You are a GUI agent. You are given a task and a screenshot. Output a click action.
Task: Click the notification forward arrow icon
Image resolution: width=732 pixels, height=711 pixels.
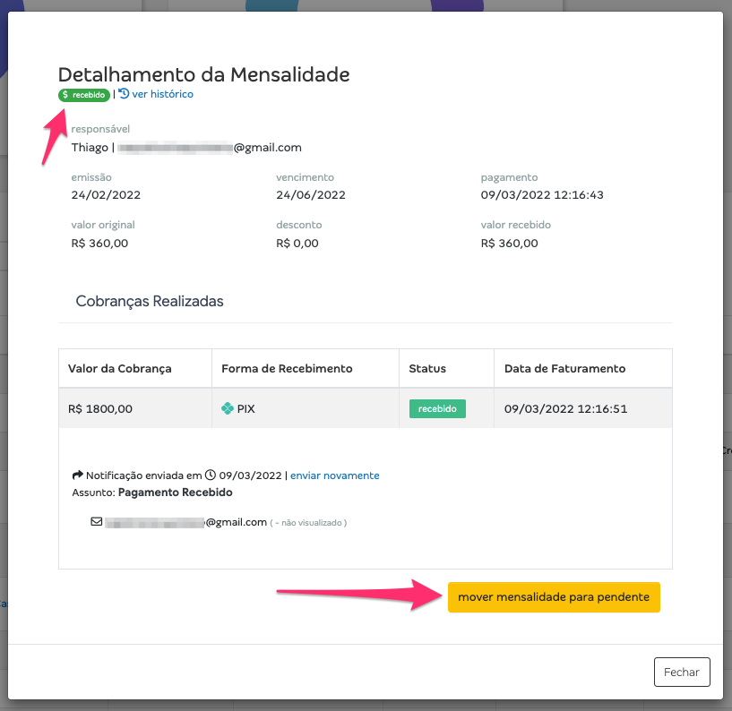pos(77,475)
